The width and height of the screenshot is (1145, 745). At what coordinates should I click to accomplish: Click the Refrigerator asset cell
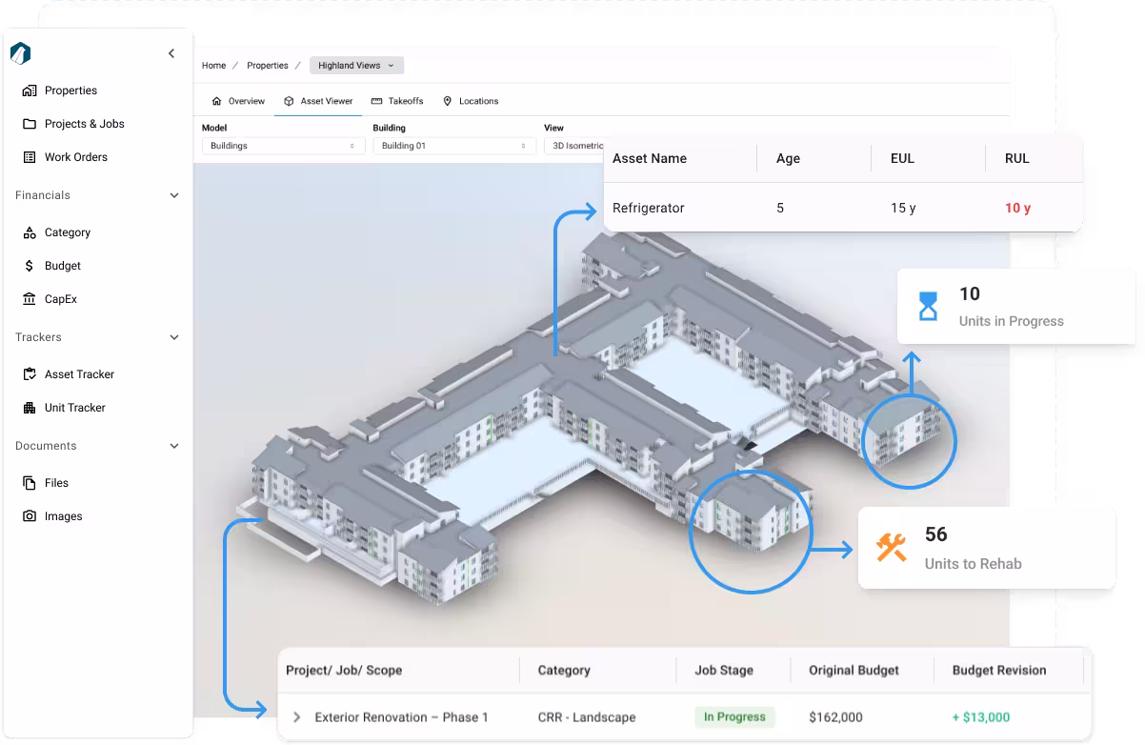click(649, 208)
